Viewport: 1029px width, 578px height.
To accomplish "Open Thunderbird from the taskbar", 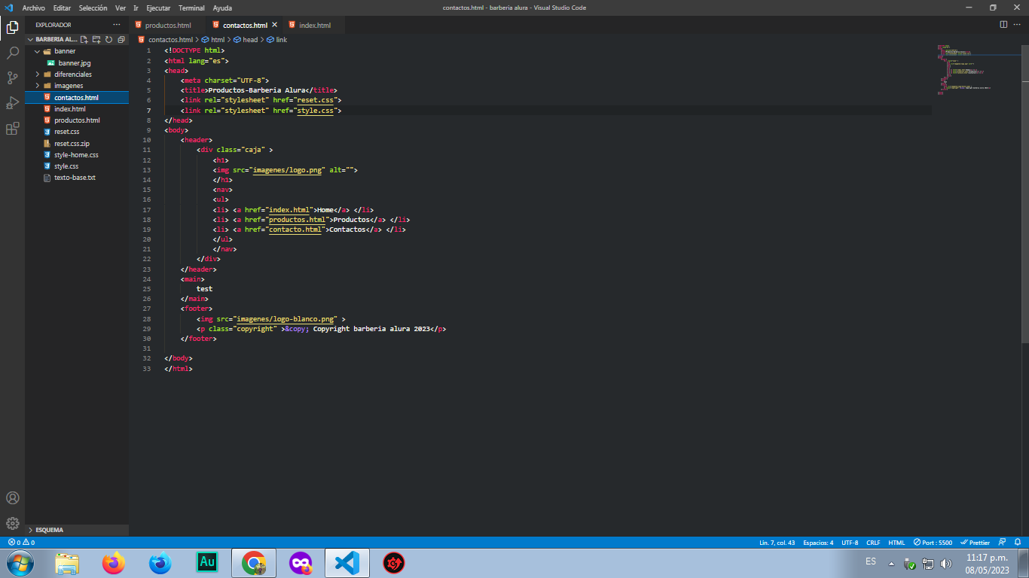I will 160,563.
